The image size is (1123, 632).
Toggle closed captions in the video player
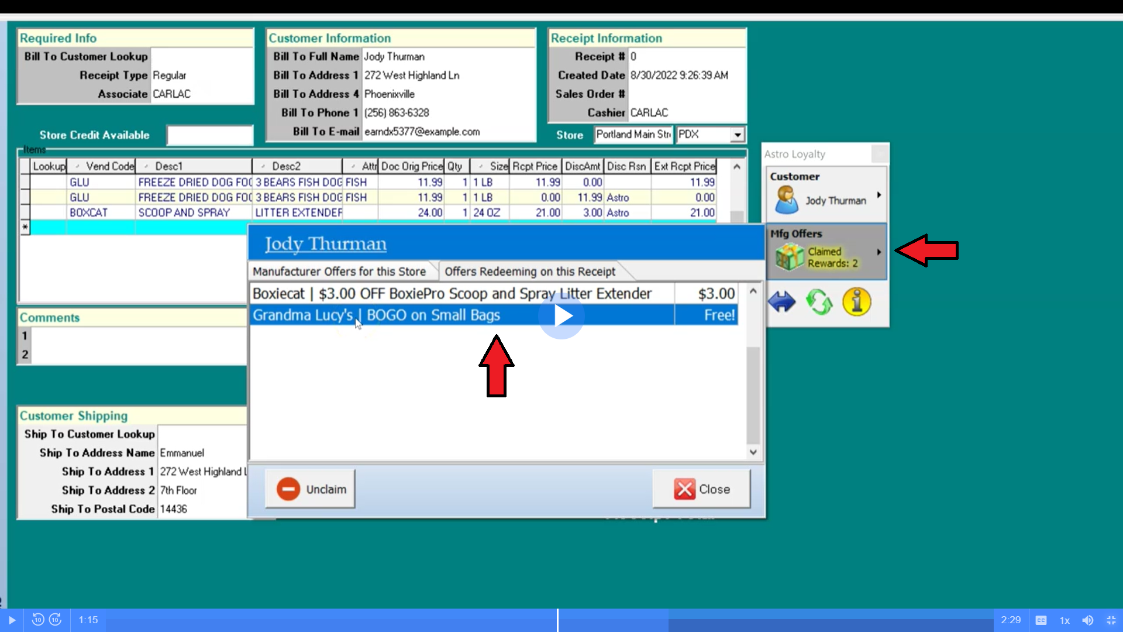1041,620
